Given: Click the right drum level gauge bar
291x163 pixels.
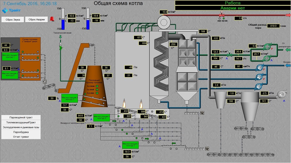Looking at the screenshot, I should click(x=88, y=19).
